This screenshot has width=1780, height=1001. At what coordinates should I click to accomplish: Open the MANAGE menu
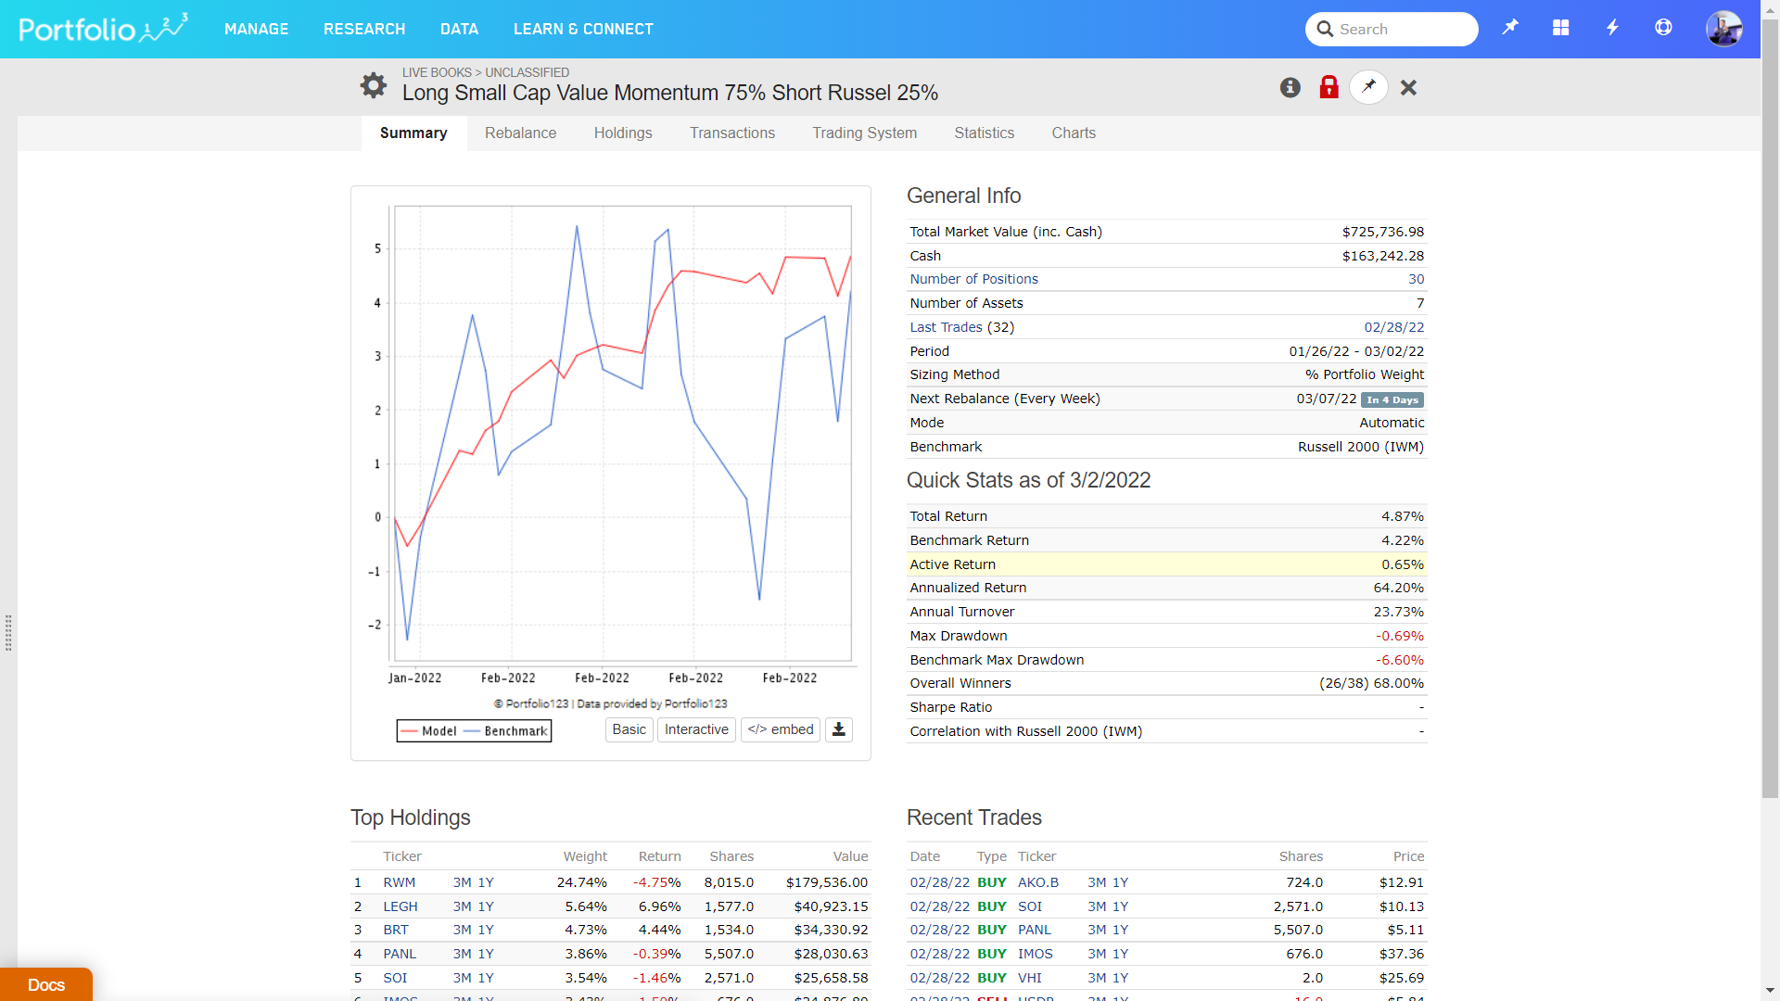[256, 29]
